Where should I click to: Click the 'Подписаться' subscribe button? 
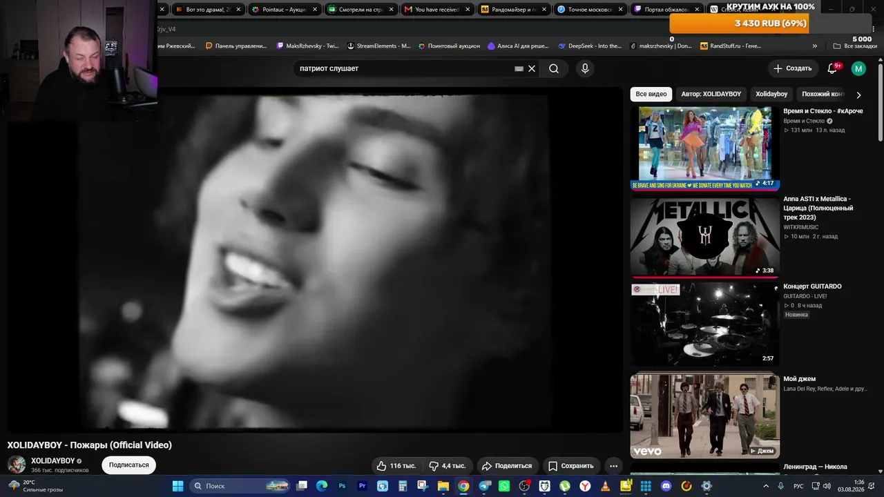click(128, 465)
